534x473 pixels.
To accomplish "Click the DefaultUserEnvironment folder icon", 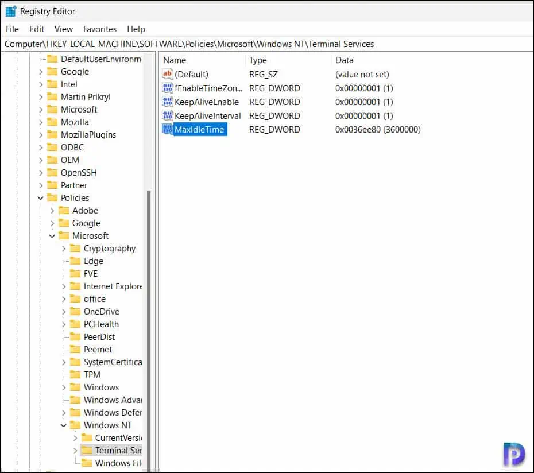I will tap(52, 59).
